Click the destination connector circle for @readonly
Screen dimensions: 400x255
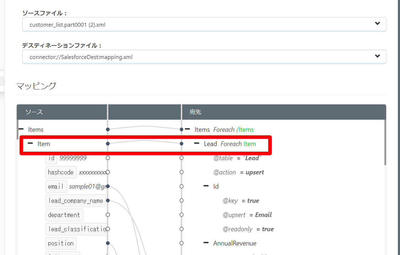tap(182, 229)
